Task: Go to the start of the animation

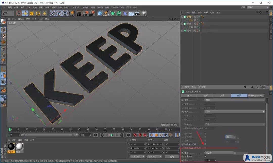Action: 95,135
